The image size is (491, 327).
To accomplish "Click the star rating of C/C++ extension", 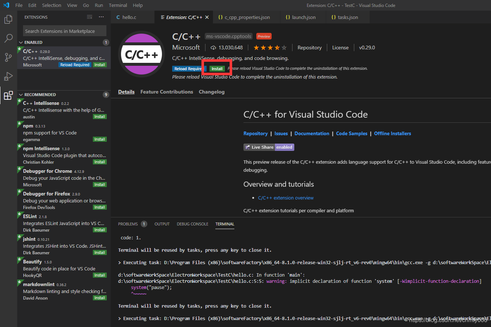I will (x=270, y=47).
